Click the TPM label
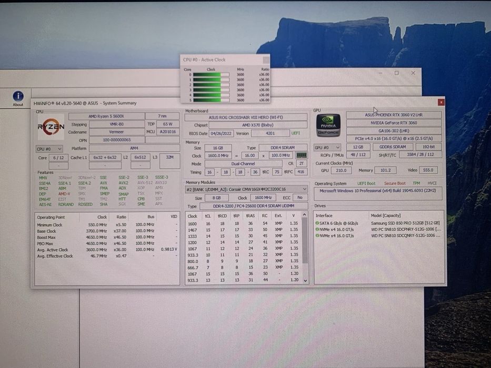This screenshot has height=368, width=491. tap(416, 183)
